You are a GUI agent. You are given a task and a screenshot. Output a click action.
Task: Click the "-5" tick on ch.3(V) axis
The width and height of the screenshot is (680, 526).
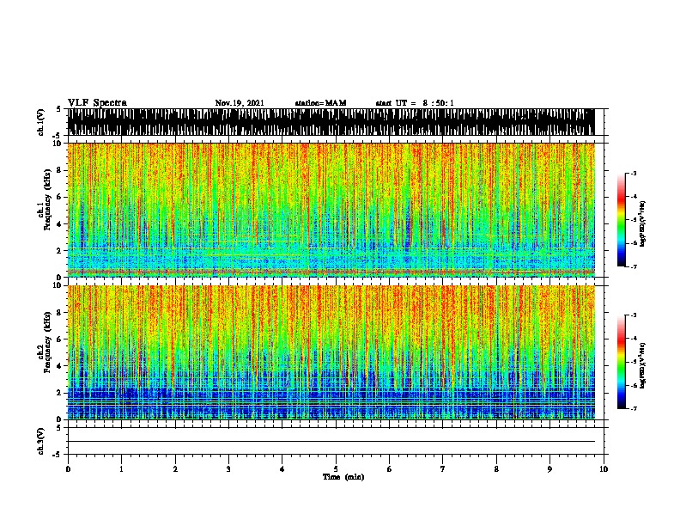click(57, 455)
